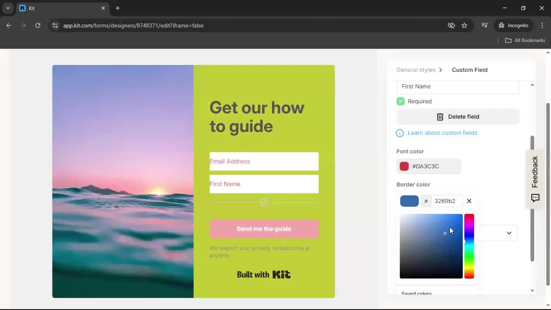This screenshot has width=551, height=310.
Task: Open the dropdown beside the color picker
Action: [x=509, y=233]
